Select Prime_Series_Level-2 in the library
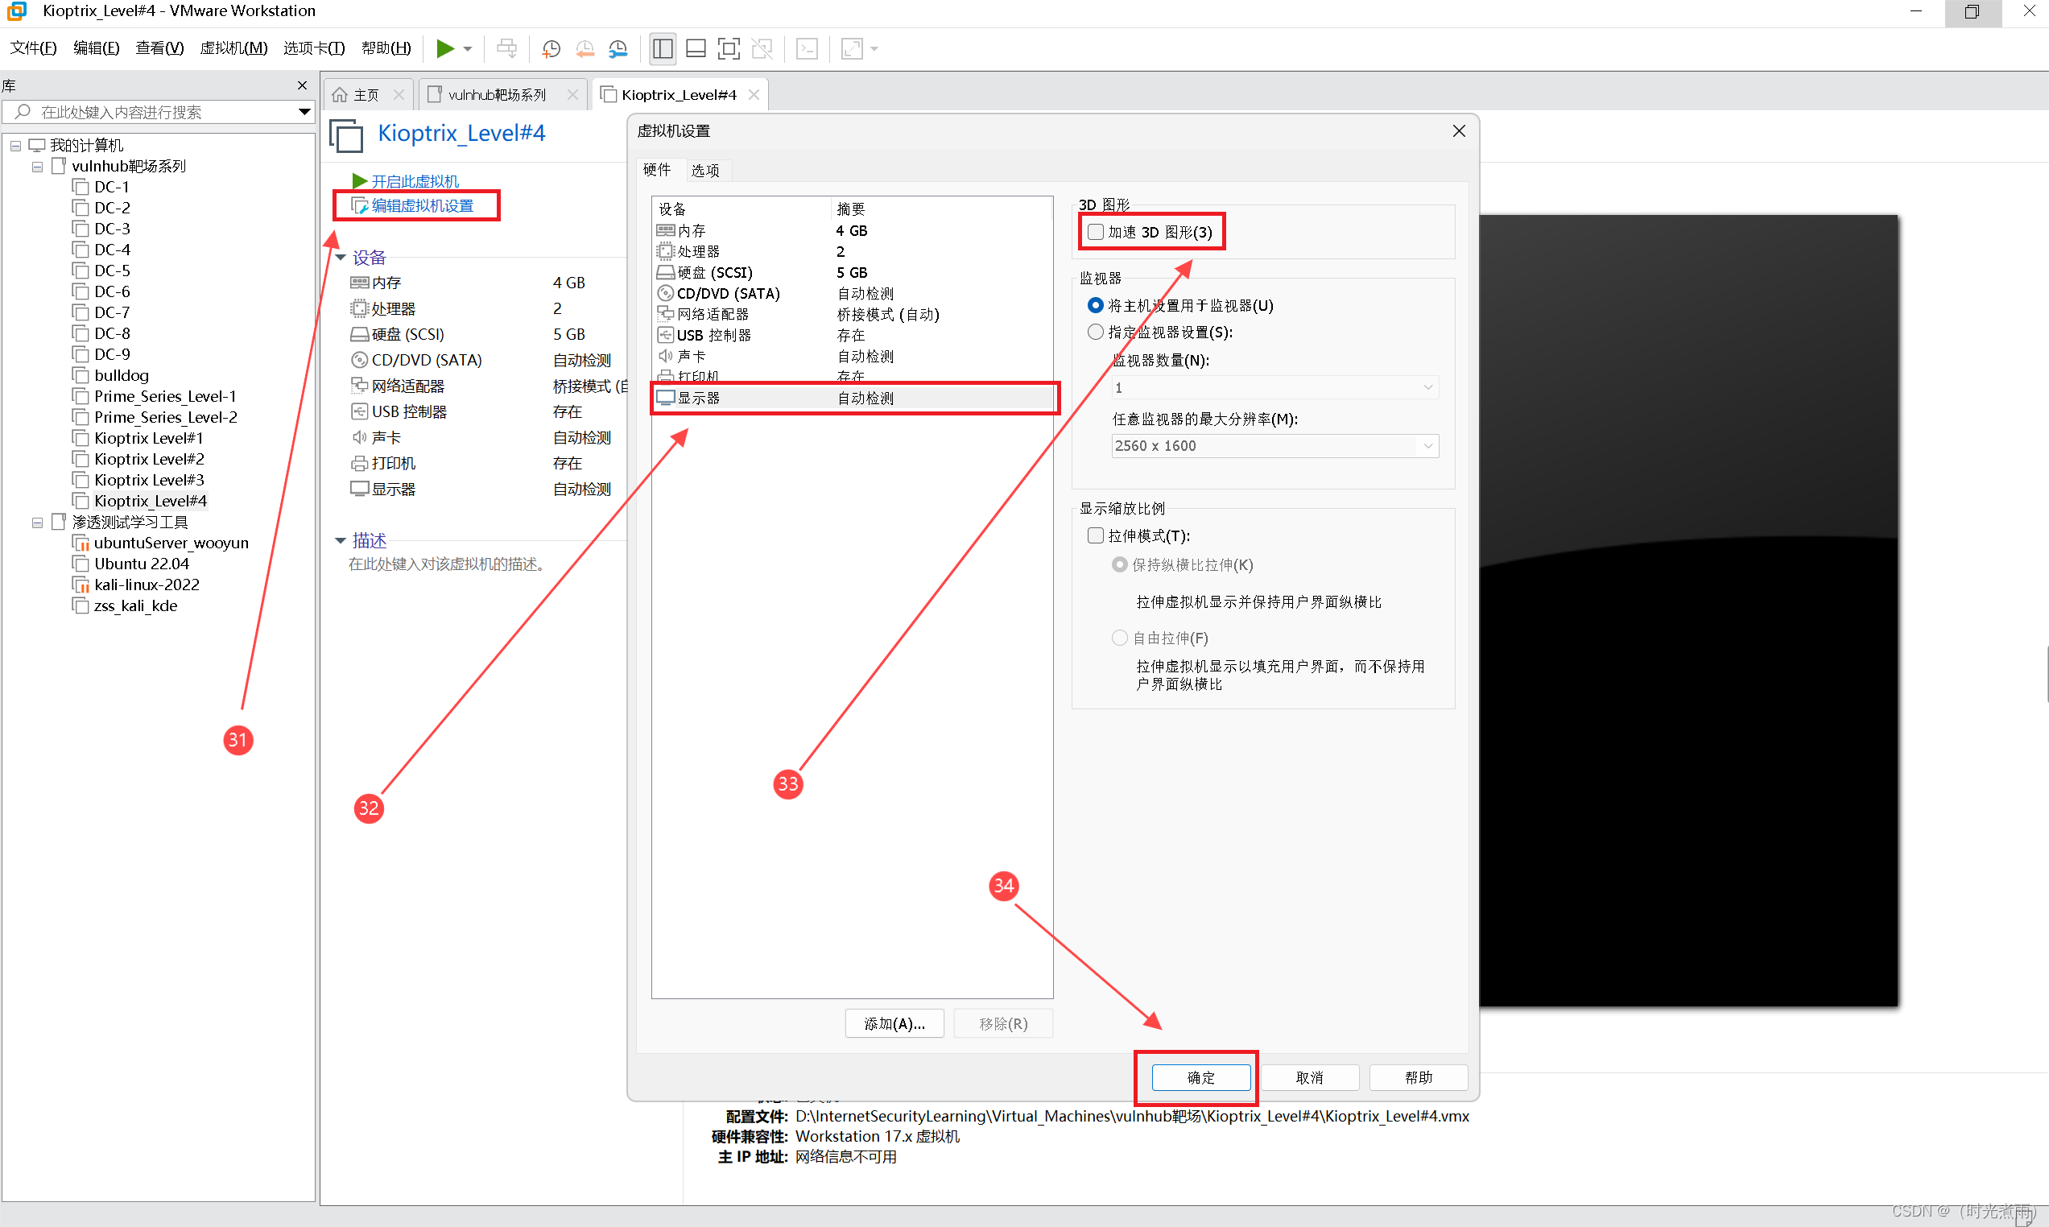This screenshot has height=1227, width=2049. click(165, 418)
